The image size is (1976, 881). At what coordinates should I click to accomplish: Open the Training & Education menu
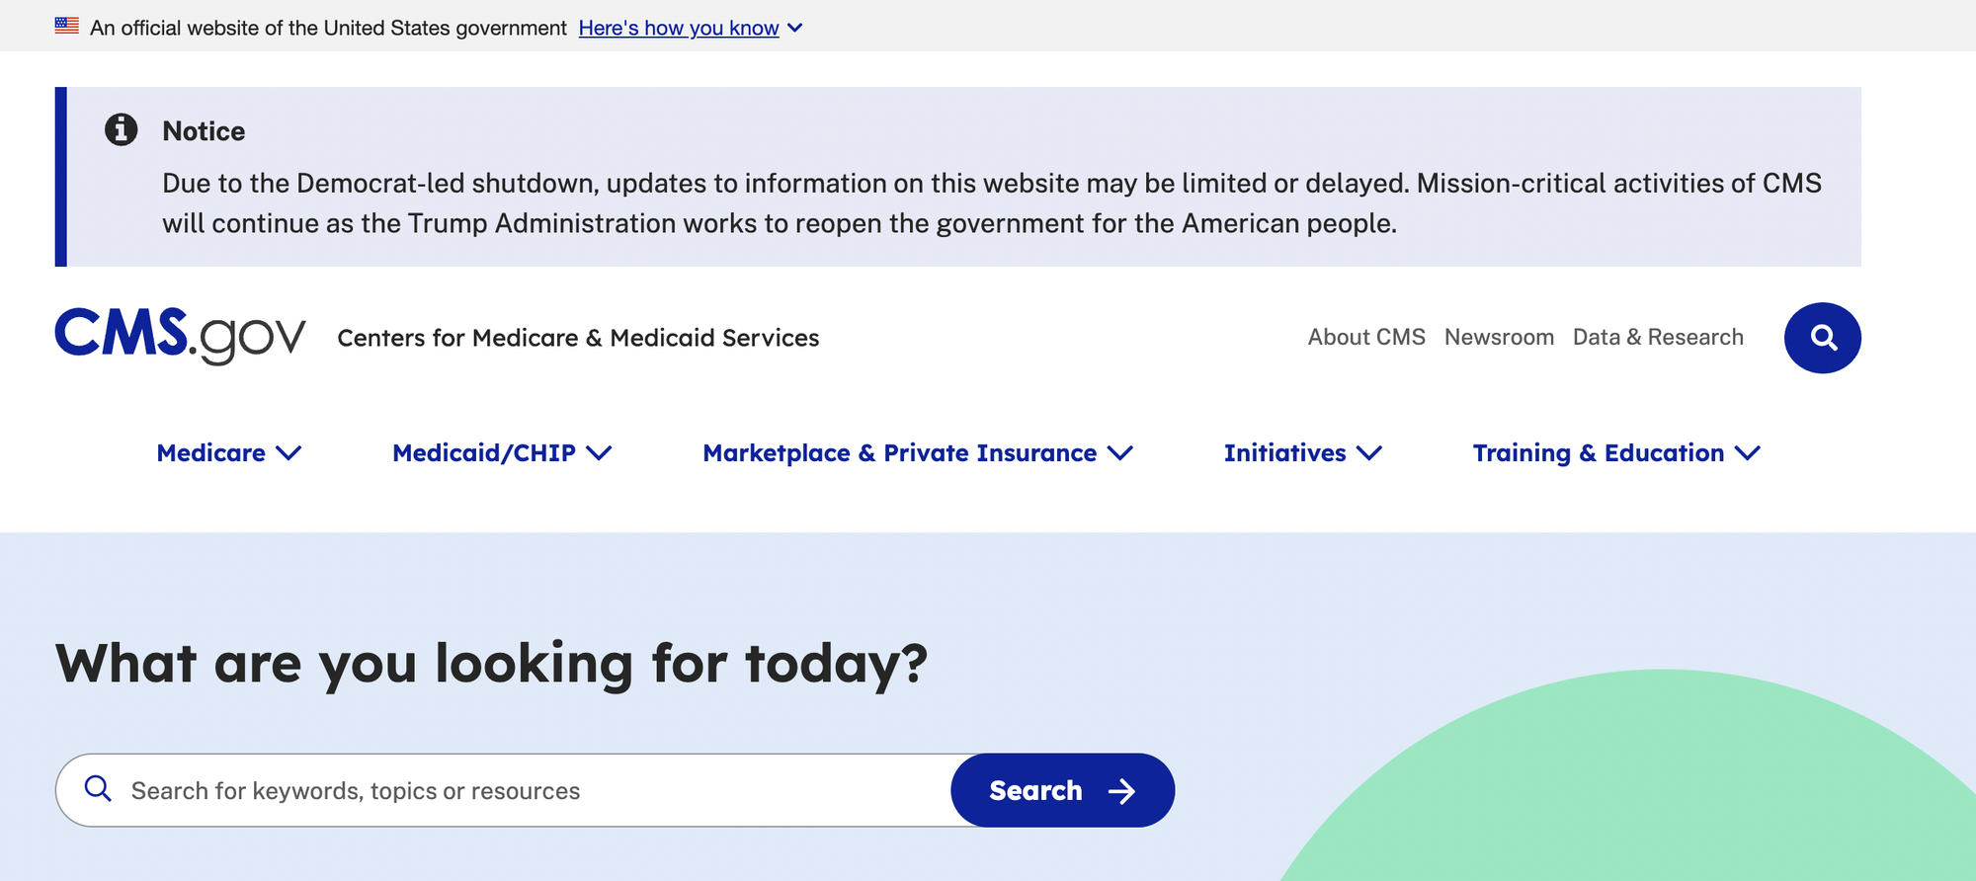pos(1598,453)
